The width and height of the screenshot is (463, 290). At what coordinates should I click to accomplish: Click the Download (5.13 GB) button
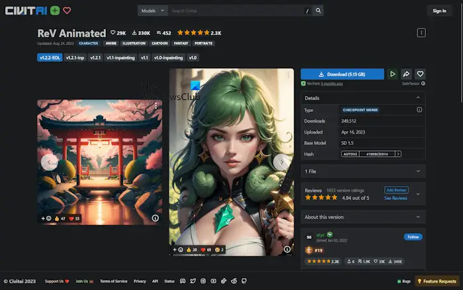(342, 74)
